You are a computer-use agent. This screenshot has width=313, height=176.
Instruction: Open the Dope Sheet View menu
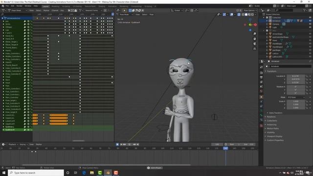point(31,10)
